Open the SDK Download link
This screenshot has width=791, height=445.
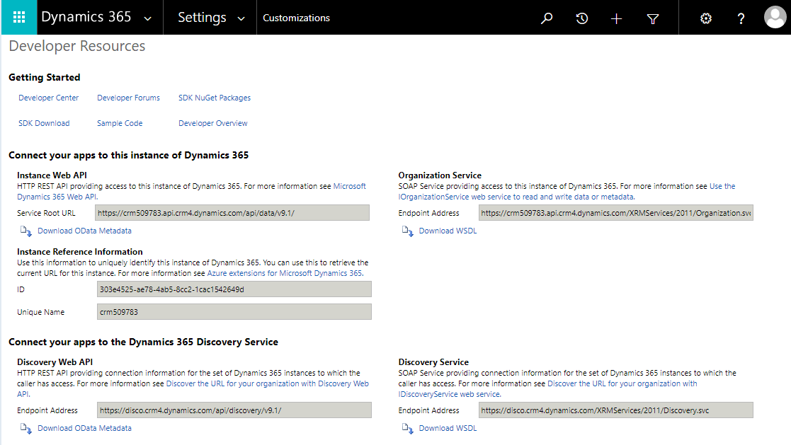click(x=44, y=123)
